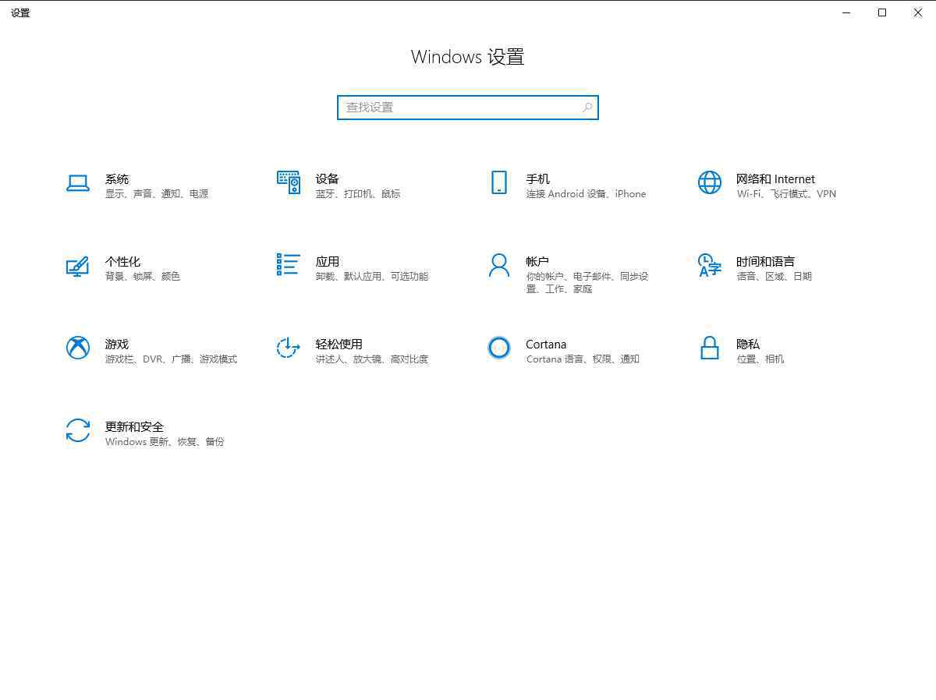
Task: Open the 手机 phone icon
Action: click(x=499, y=182)
